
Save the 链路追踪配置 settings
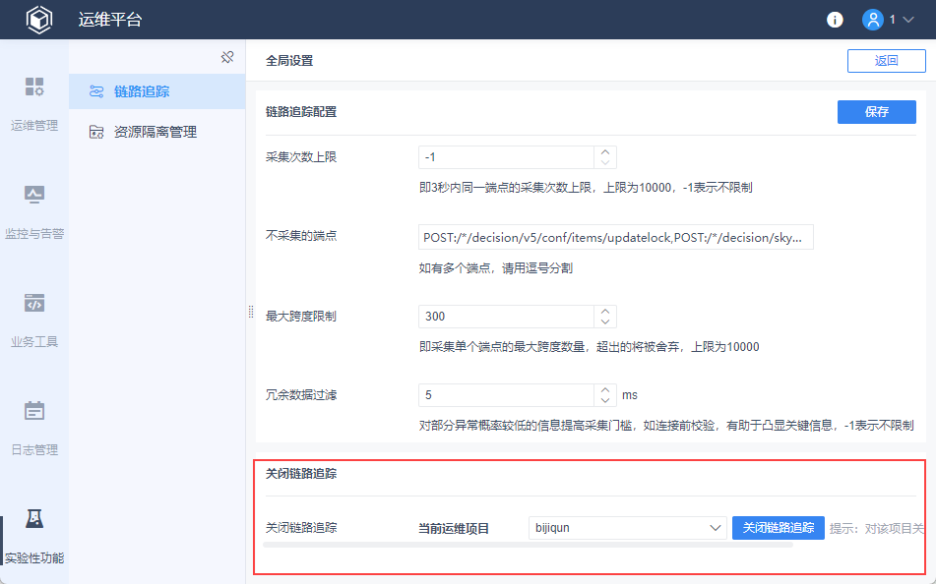point(876,112)
